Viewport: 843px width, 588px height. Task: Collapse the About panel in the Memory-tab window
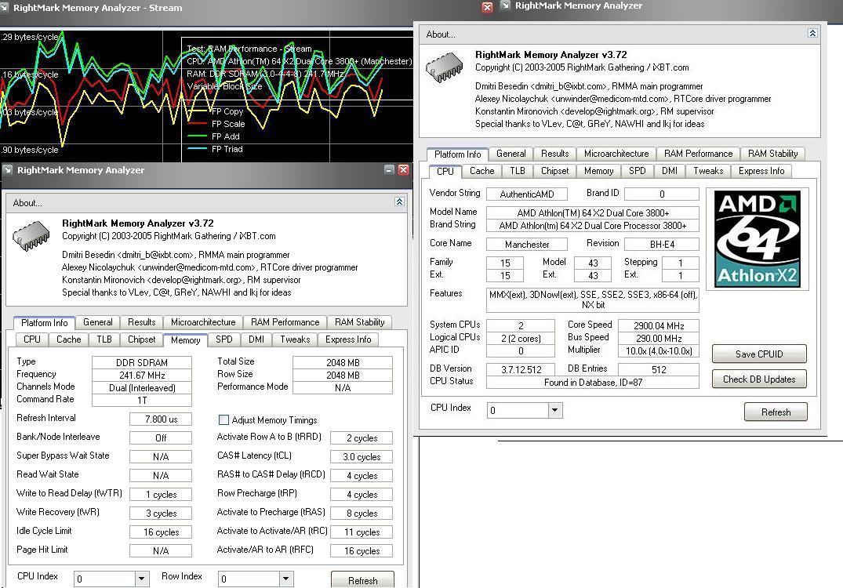pyautogui.click(x=399, y=201)
